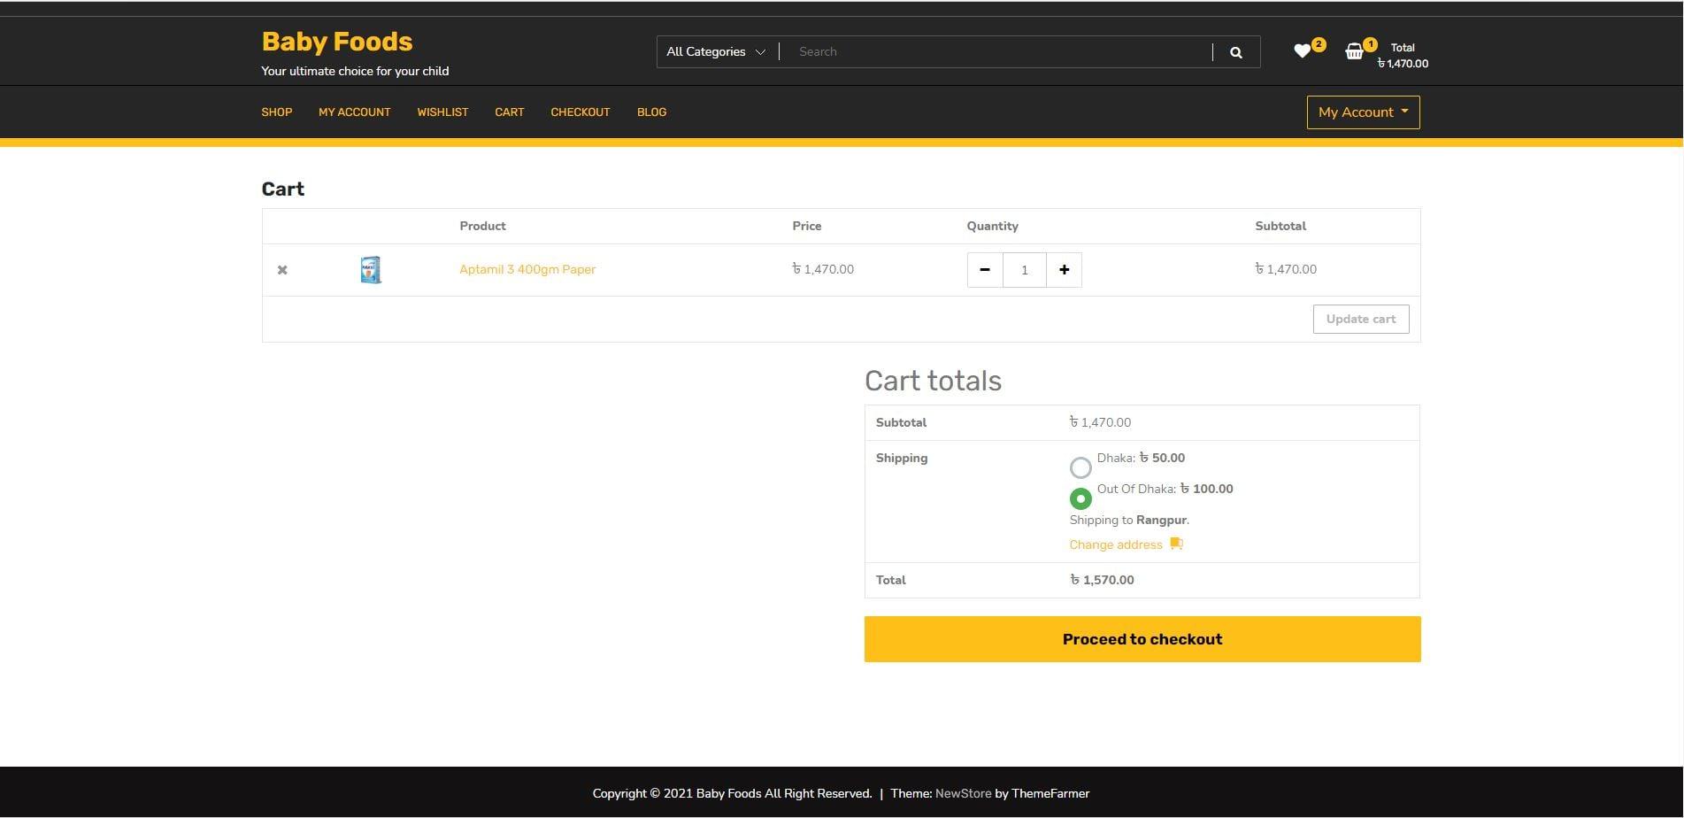Image resolution: width=1684 pixels, height=818 pixels.
Task: Open the wishlist via the heart icon
Action: [1302, 51]
